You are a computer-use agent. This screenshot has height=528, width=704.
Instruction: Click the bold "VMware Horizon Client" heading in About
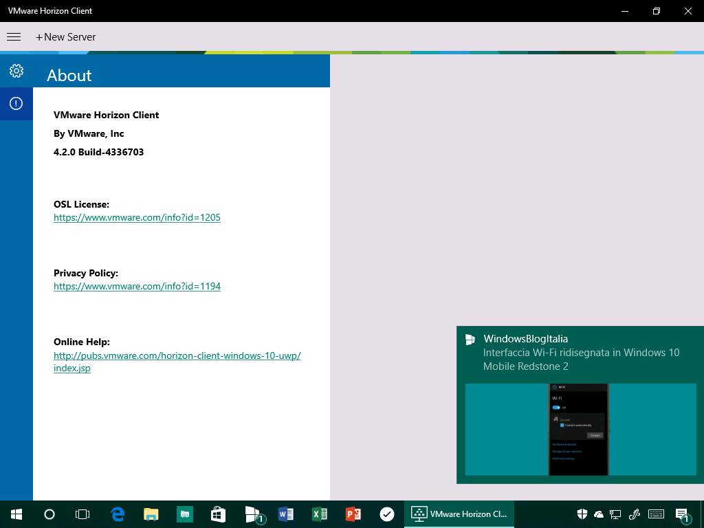click(106, 115)
